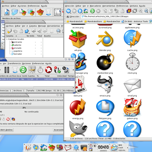
Task: Click the file browser Dirección address field
Action: pyautogui.click(x=116, y=16)
